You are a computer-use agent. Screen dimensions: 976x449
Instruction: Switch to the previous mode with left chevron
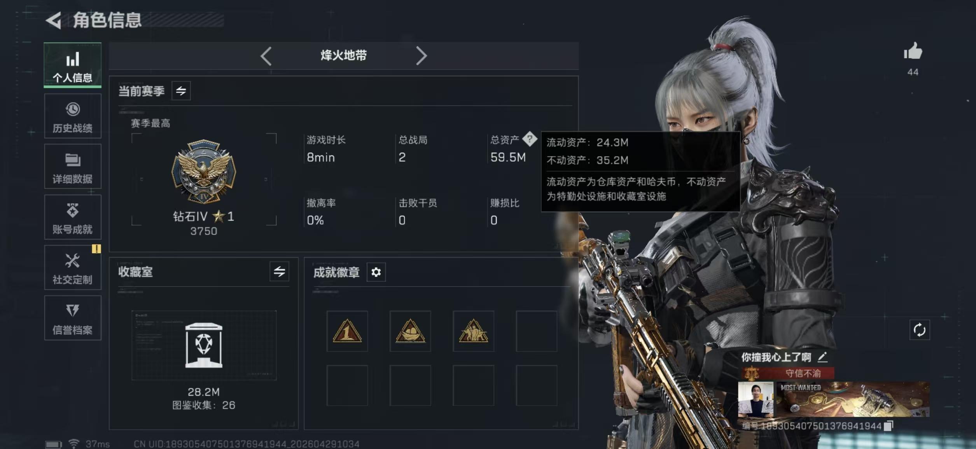click(x=266, y=56)
